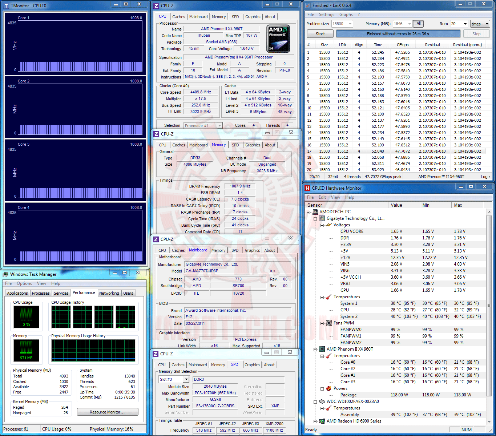Switch to Processes tab in Task Manager
Image resolution: width=496 pixels, height=436 pixels.
coord(41,293)
